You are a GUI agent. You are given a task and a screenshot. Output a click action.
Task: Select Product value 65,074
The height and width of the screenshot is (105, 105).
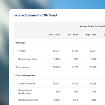pyautogui.click(x=56, y=51)
